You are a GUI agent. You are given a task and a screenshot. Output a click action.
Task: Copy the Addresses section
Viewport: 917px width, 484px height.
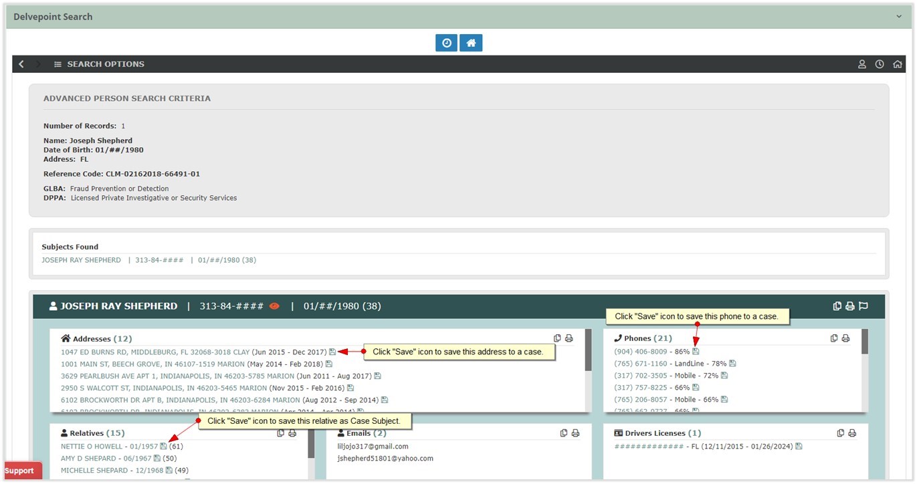pyautogui.click(x=557, y=338)
